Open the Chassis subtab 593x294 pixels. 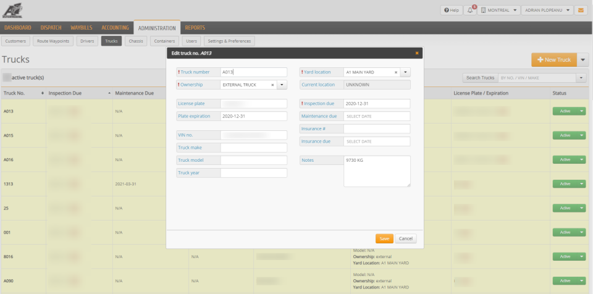(136, 41)
